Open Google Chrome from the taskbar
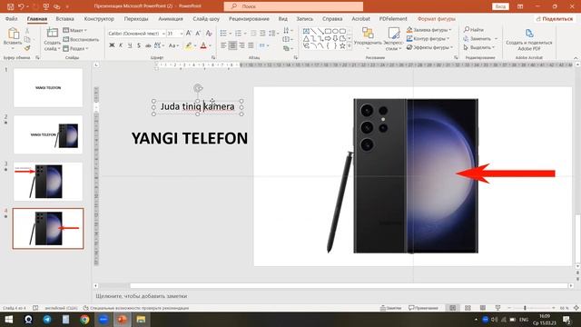Viewport: 581px width, 327px height. tap(84, 319)
